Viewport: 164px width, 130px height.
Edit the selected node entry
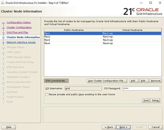click(144, 81)
